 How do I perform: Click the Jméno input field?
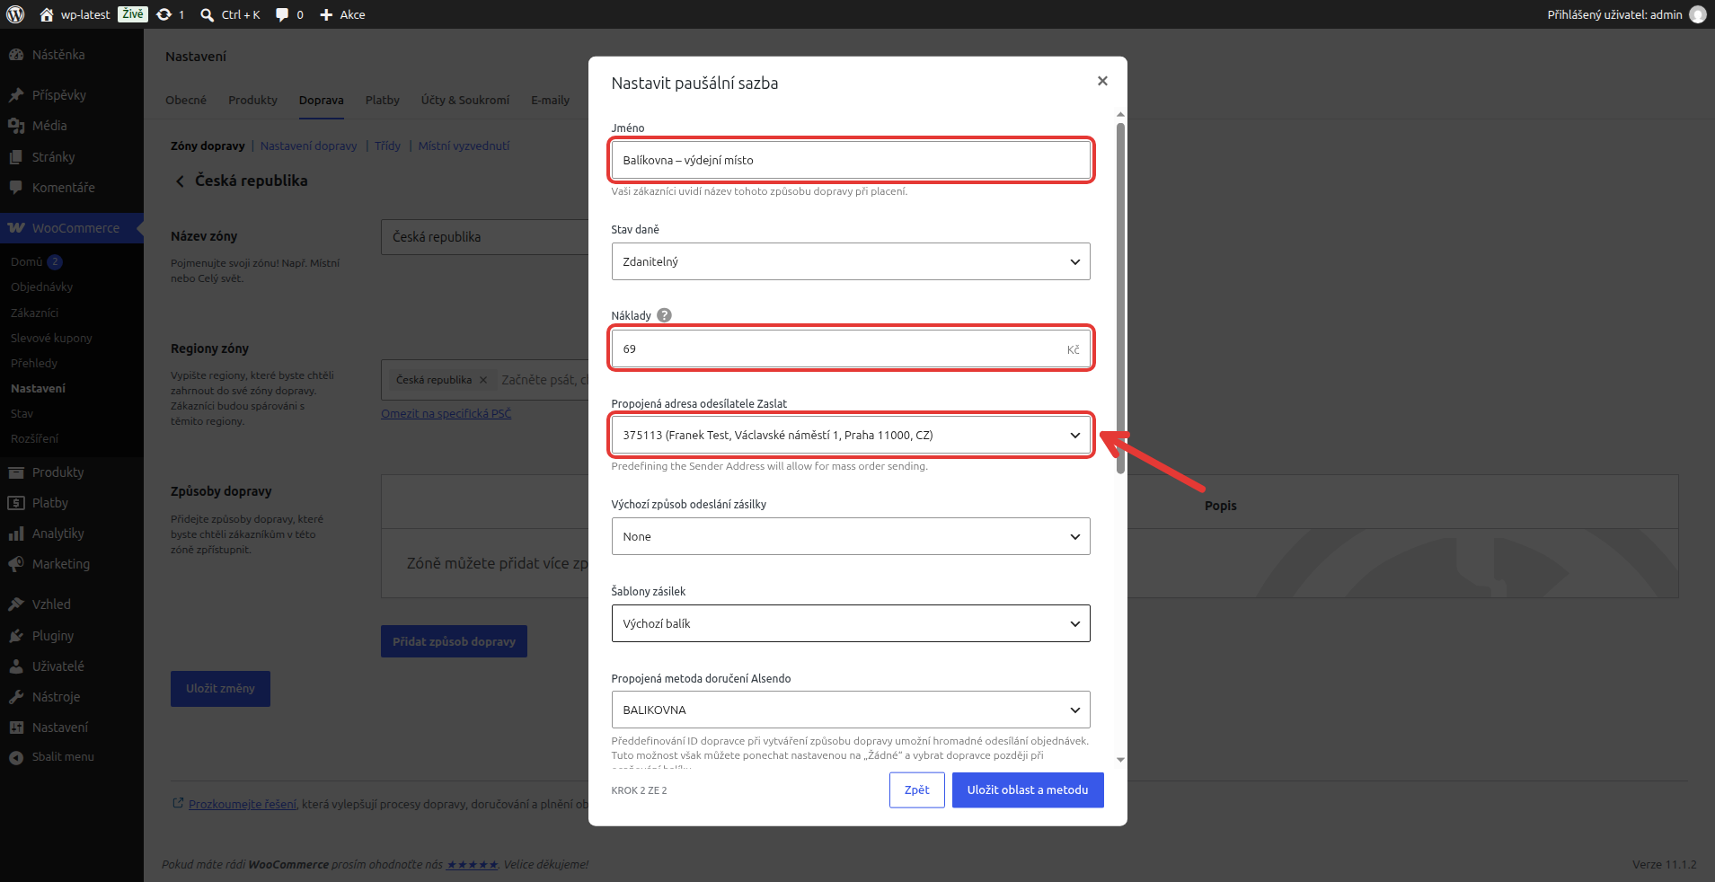click(851, 160)
